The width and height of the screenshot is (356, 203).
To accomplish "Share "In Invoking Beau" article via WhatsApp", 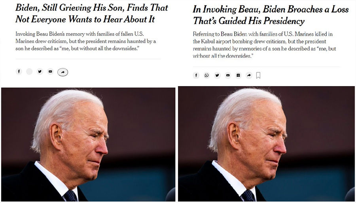I will (206, 75).
